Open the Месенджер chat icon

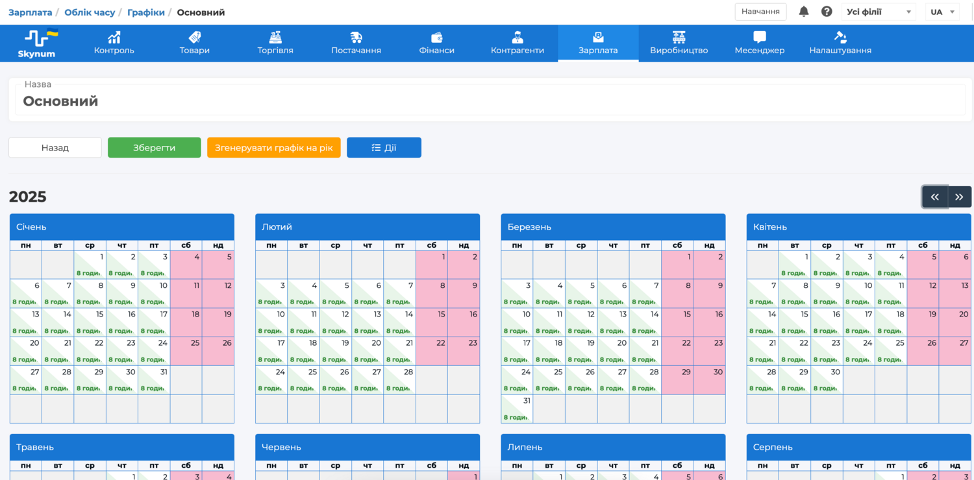pos(760,37)
